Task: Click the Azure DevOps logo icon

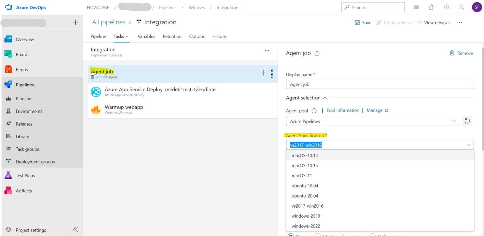Action: pos(9,7)
